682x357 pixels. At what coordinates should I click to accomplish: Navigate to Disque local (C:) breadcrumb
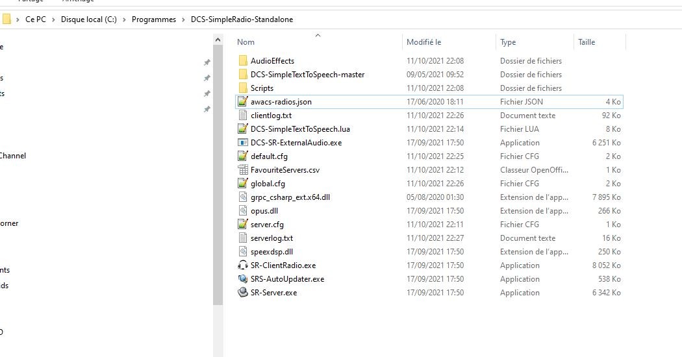click(89, 19)
